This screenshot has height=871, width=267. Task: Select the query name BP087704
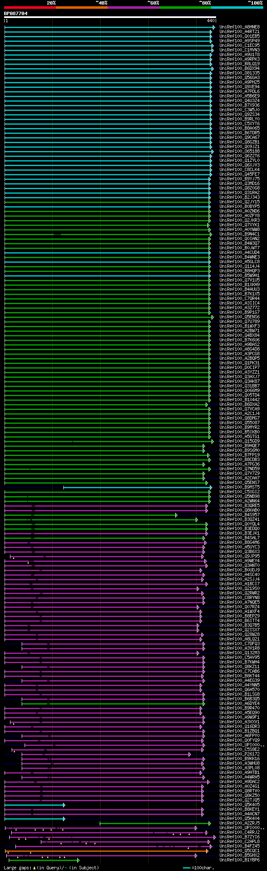[16, 13]
